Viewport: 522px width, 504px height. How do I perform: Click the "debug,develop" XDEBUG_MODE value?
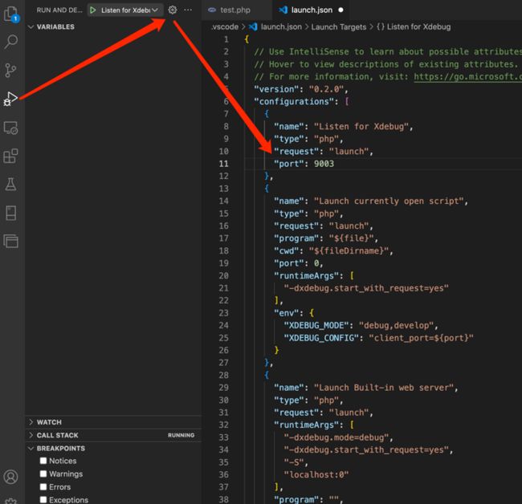[x=396, y=325]
